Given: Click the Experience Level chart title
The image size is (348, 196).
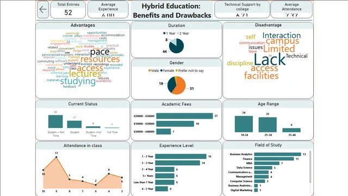Looking at the screenshot, I should point(176,145).
